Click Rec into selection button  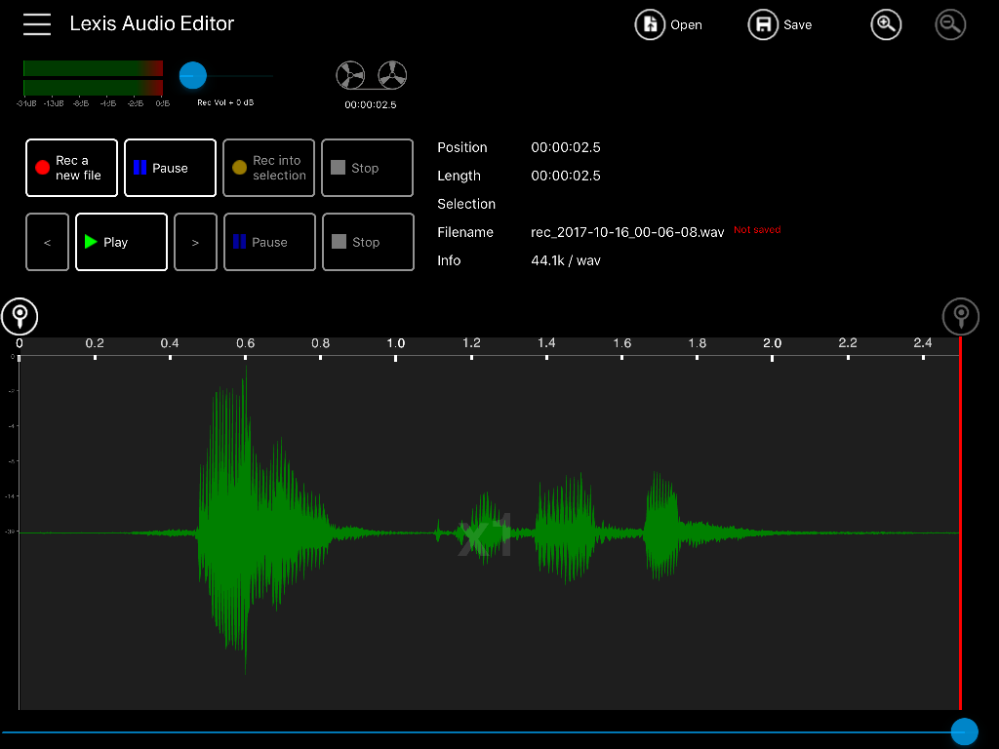pos(269,168)
